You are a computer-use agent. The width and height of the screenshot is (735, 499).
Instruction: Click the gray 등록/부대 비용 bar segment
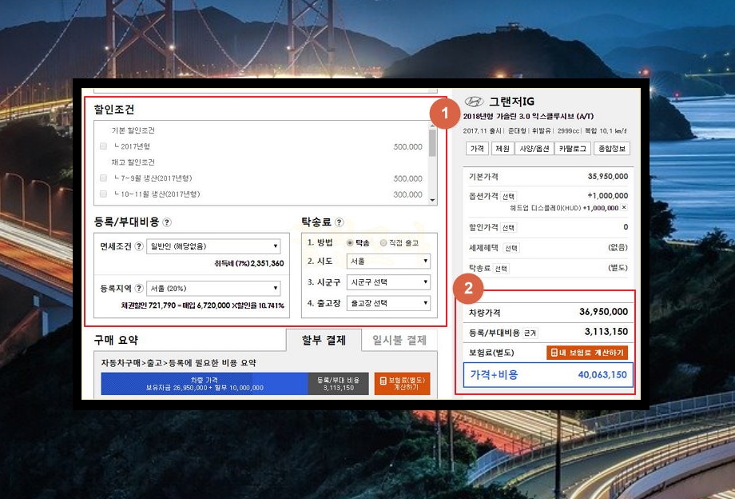point(339,384)
